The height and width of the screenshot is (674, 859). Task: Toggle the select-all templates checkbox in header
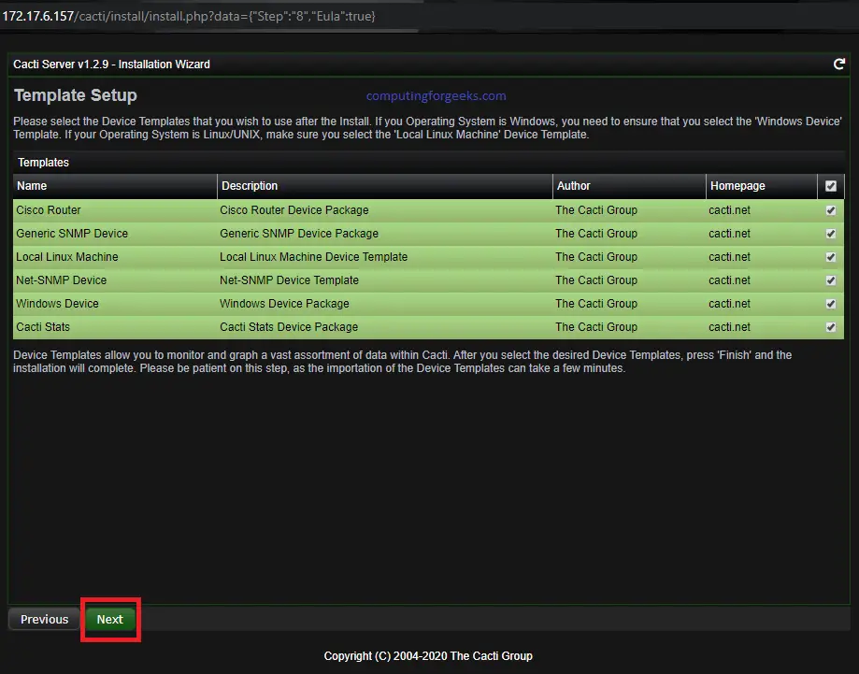831,186
